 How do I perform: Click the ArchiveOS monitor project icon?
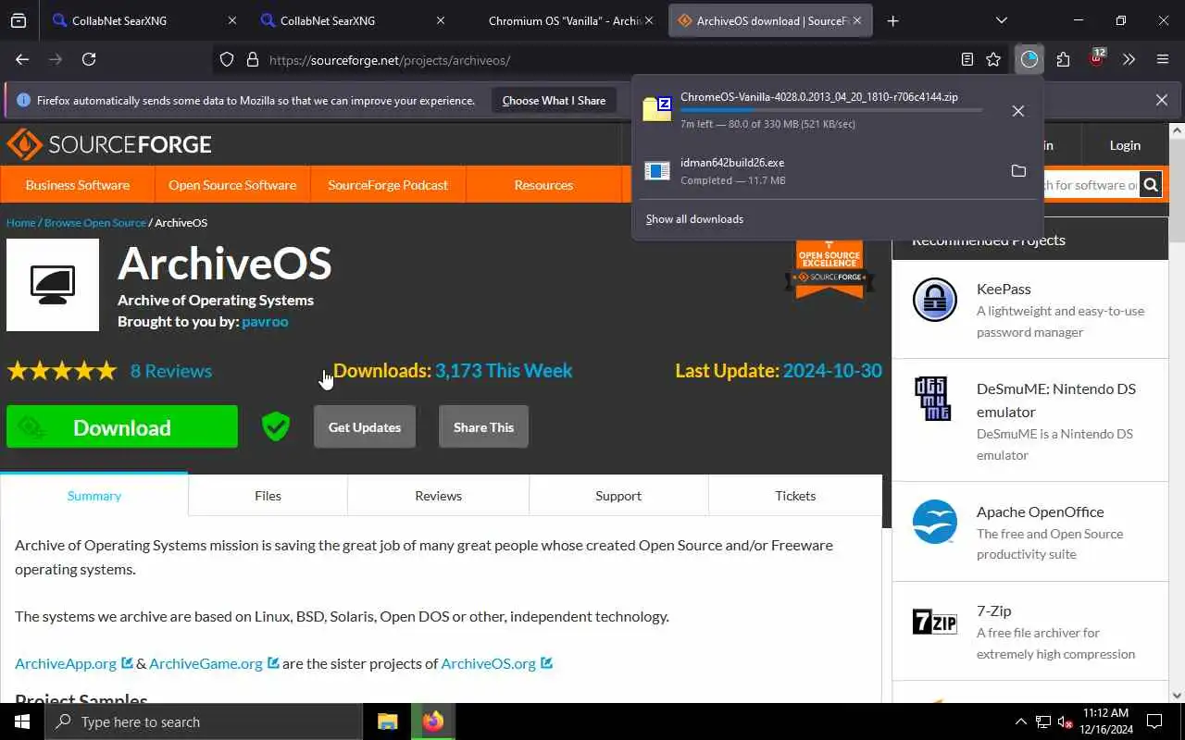tap(53, 285)
